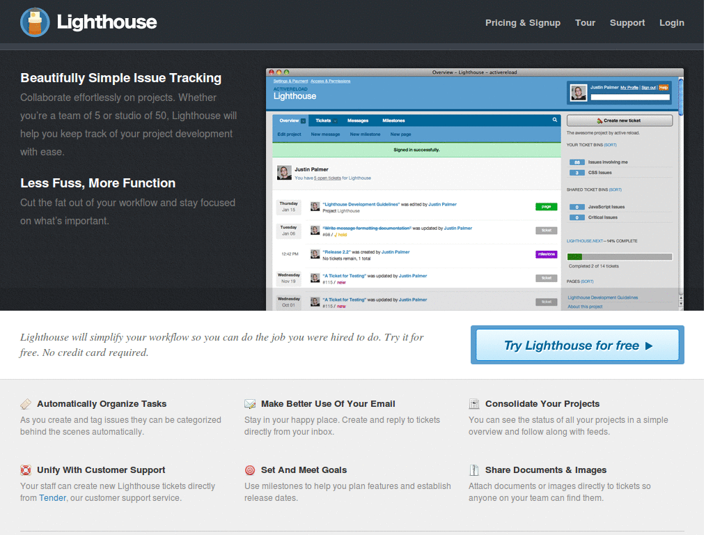Click the documents icon beside Share Documents & Images

coord(473,470)
